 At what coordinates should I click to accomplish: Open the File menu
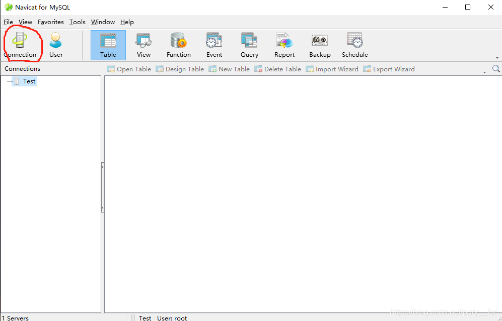tap(8, 22)
